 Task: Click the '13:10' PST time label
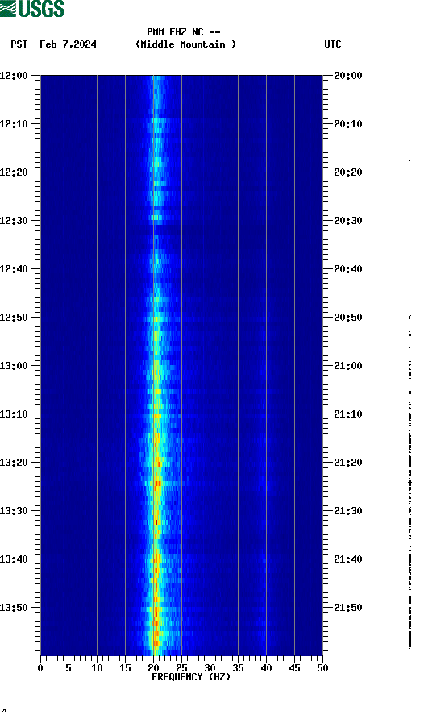click(14, 414)
